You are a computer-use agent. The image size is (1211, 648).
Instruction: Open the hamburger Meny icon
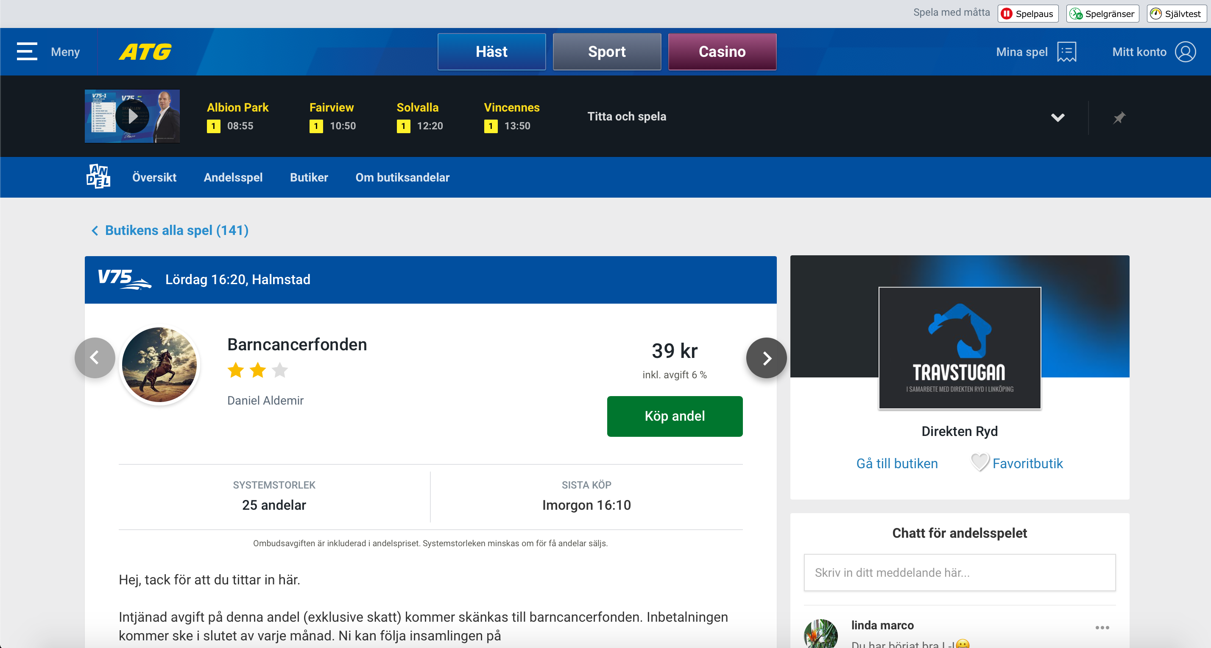(x=27, y=51)
